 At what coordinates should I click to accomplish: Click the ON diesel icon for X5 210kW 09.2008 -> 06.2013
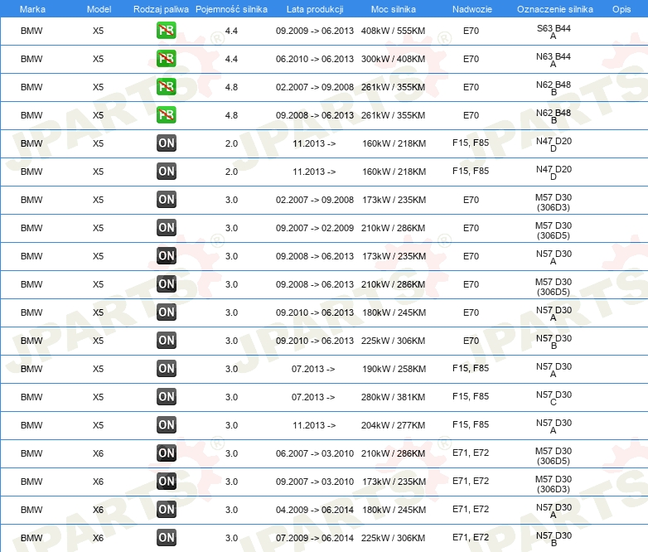coord(166,284)
